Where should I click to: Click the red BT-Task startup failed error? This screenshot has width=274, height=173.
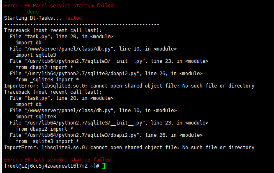point(58,159)
